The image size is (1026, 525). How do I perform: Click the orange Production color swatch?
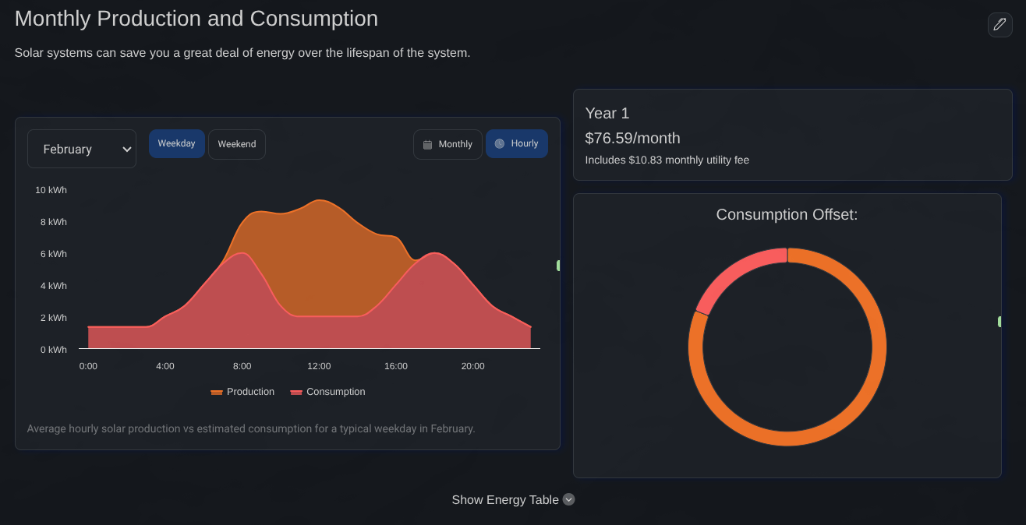point(216,391)
